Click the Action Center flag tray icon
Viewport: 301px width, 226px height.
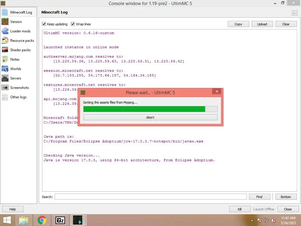pyautogui.click(x=259, y=220)
